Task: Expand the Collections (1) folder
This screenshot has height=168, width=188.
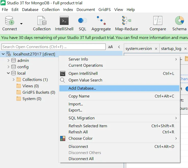Action: 14,80
